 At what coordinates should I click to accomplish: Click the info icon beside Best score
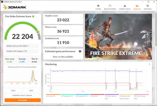[37, 59]
